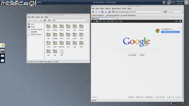
Task: Click the File Manager location path field
Action: [70, 20]
